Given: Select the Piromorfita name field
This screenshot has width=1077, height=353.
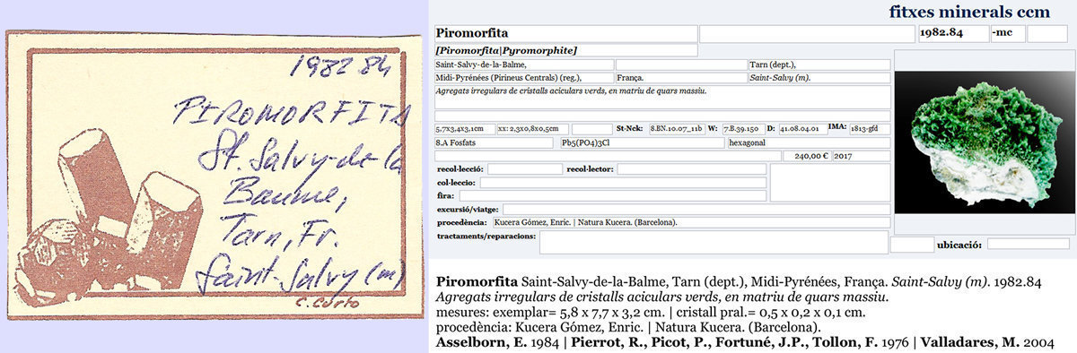Looking at the screenshot, I should coord(565,34).
